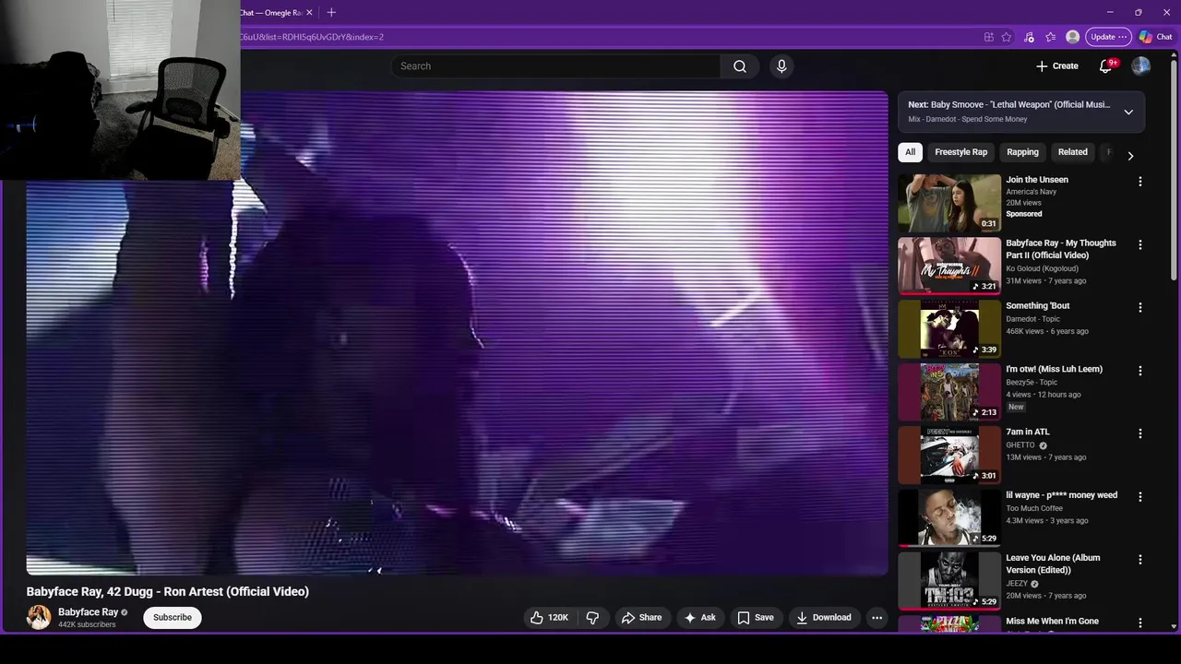Select the Rapping filter chip
1181x664 pixels.
click(x=1022, y=152)
